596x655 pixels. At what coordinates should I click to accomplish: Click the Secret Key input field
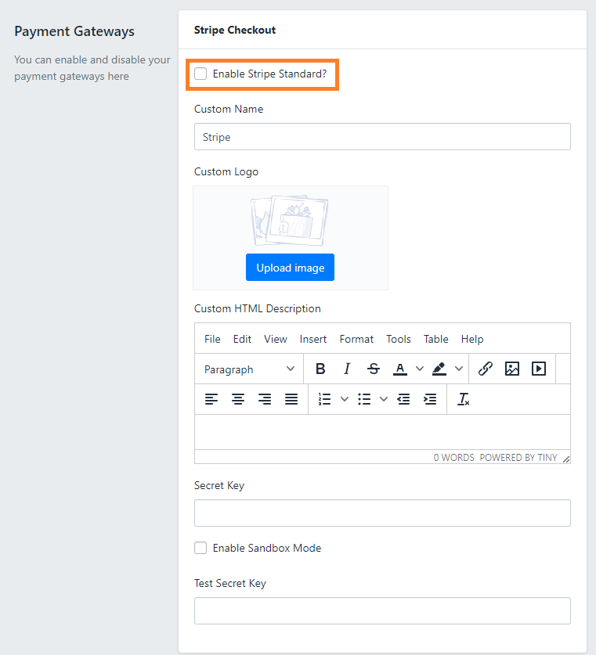pyautogui.click(x=382, y=513)
